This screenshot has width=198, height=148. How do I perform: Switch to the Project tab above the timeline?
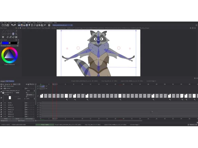[3, 81]
